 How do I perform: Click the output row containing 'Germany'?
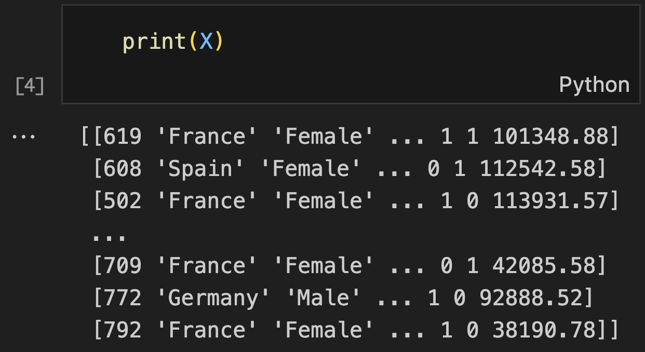[343, 298]
